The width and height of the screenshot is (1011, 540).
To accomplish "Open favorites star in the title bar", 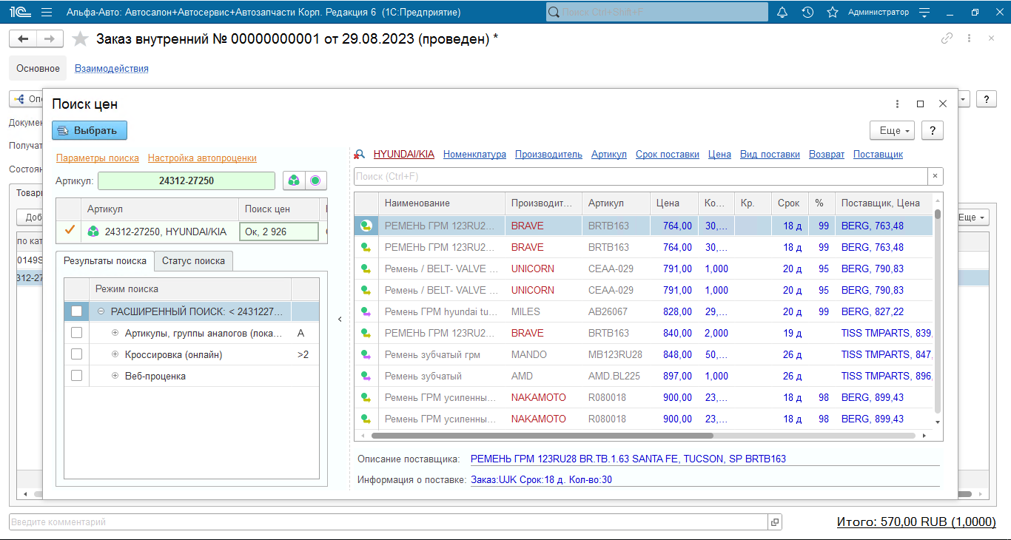I will (x=833, y=12).
